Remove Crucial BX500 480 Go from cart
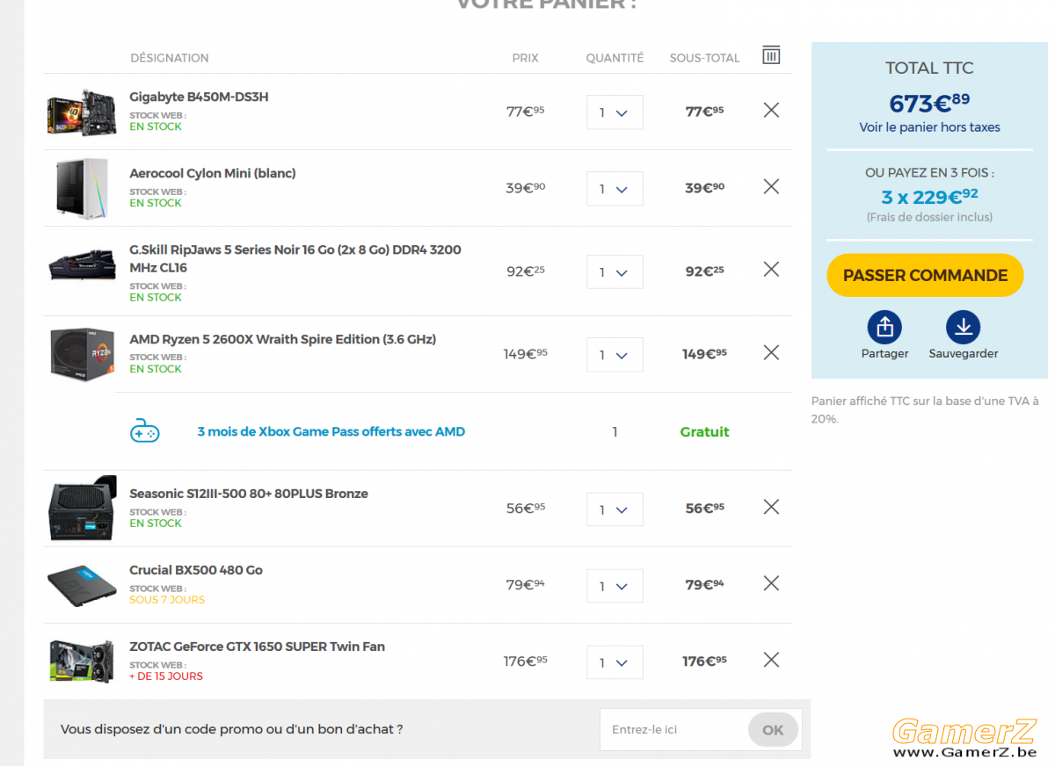Image resolution: width=1055 pixels, height=766 pixels. tap(771, 583)
